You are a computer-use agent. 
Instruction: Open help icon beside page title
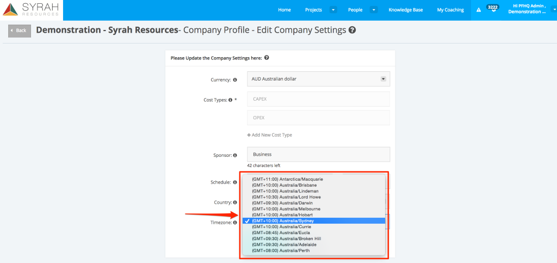click(x=352, y=30)
